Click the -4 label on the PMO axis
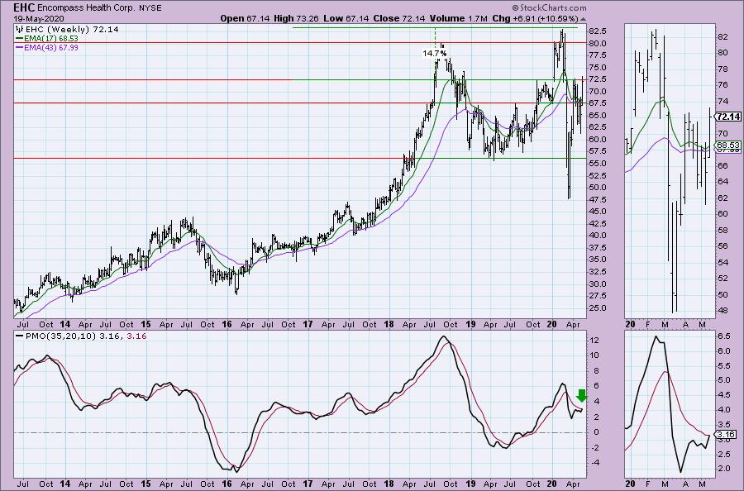The height and width of the screenshot is (491, 744). [594, 463]
